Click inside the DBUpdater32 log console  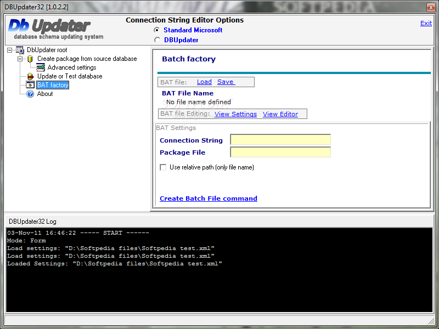[219, 270]
